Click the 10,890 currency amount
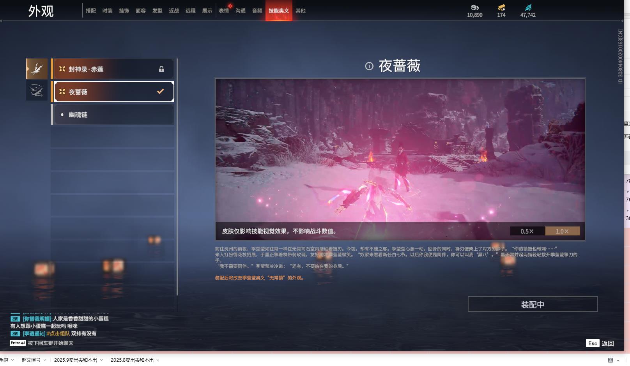Image resolution: width=630 pixels, height=366 pixels. [x=475, y=15]
